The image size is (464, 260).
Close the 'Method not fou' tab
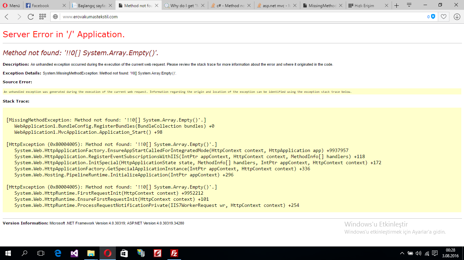point(156,5)
